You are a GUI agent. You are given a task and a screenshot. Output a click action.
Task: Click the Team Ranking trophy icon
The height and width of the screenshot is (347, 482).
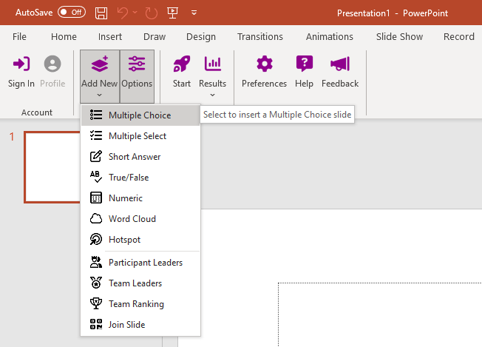click(x=96, y=303)
